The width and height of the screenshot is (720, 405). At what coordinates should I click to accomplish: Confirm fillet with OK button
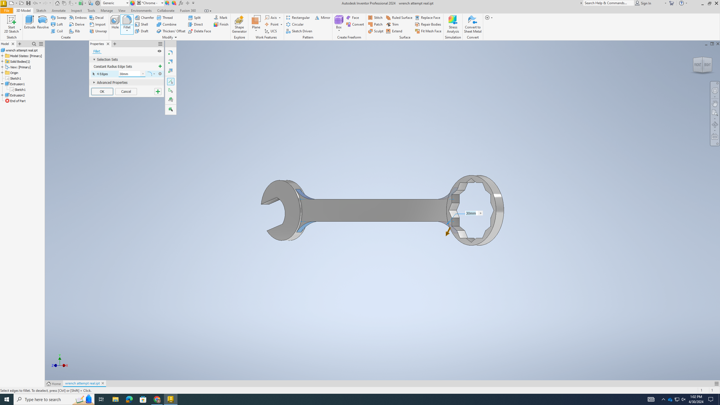[102, 91]
